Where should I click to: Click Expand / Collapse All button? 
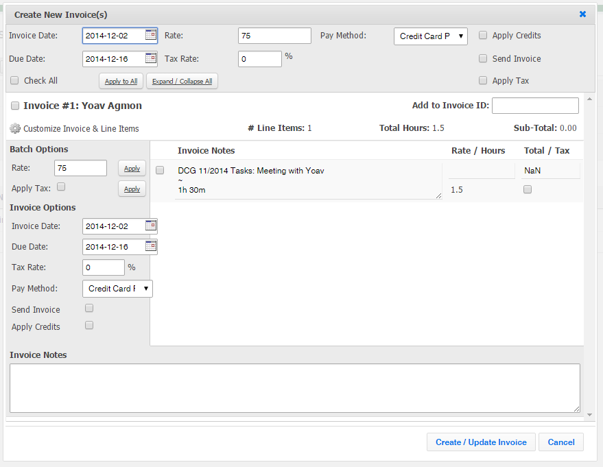[x=182, y=82]
